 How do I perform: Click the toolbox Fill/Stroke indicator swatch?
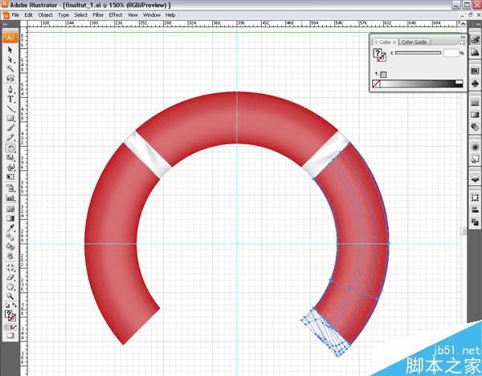tap(10, 316)
